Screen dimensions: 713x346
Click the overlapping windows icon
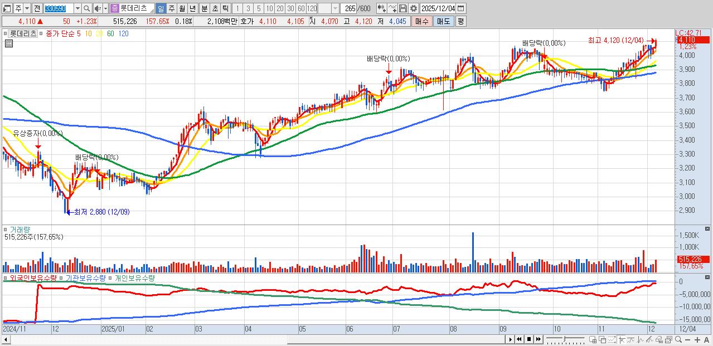(x=603, y=339)
